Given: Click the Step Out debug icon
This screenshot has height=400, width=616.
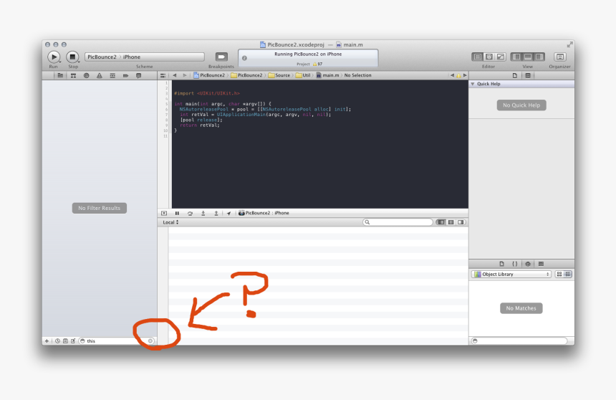Looking at the screenshot, I should 216,213.
